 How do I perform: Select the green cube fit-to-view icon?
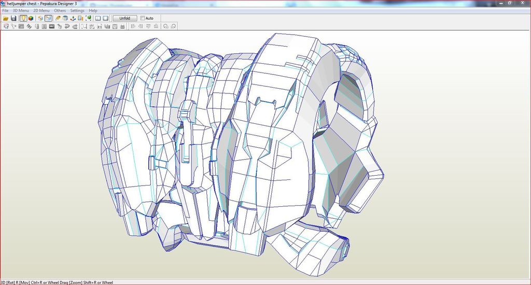[89, 18]
